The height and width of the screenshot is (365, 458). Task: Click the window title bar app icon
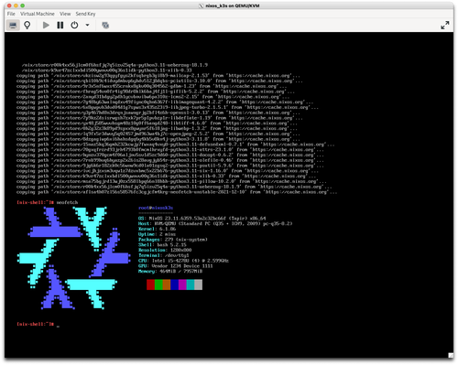[x=201, y=5]
